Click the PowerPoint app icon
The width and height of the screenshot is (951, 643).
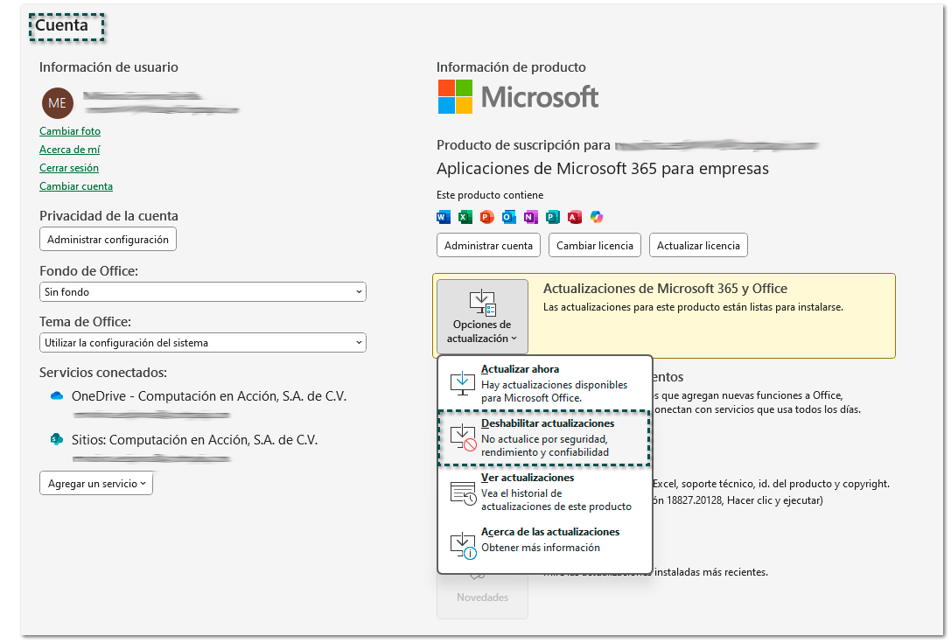click(487, 217)
